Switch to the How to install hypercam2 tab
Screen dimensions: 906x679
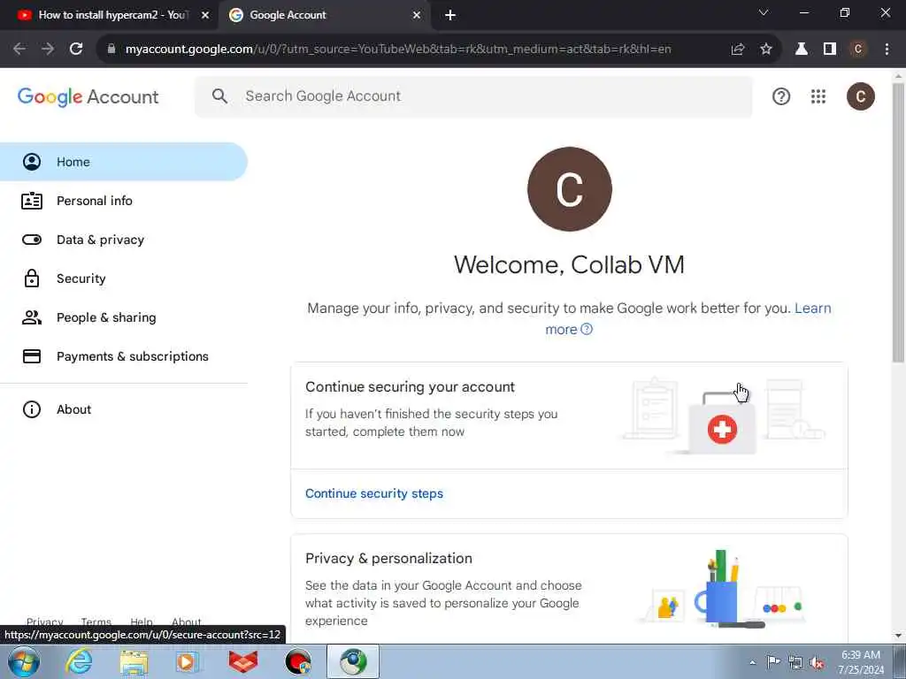[x=108, y=16]
